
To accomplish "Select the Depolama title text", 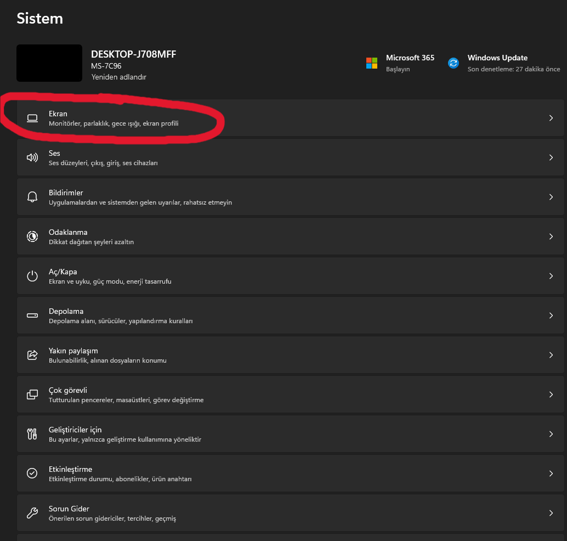I will coord(66,311).
